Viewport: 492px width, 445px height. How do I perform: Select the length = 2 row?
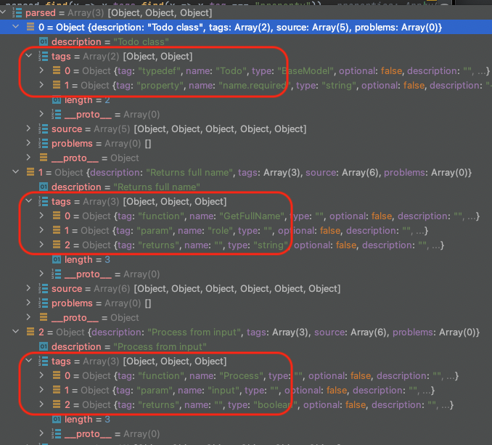(87, 100)
